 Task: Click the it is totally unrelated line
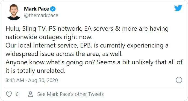[x=35, y=71]
